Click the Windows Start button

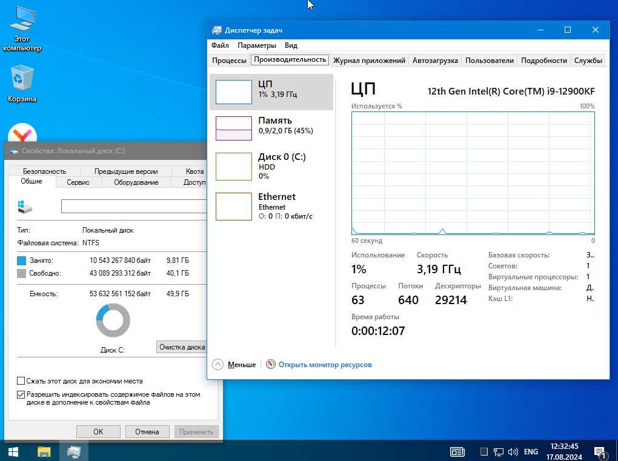[x=13, y=451]
